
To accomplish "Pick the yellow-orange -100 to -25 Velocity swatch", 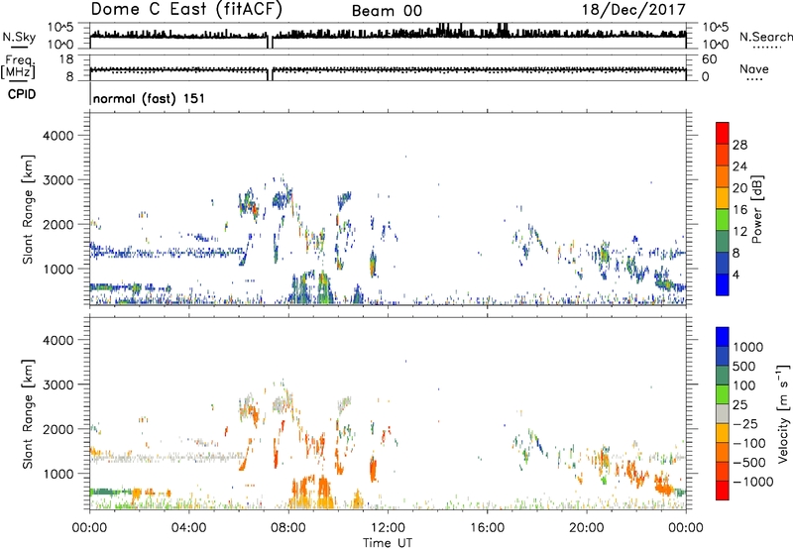I will (723, 433).
